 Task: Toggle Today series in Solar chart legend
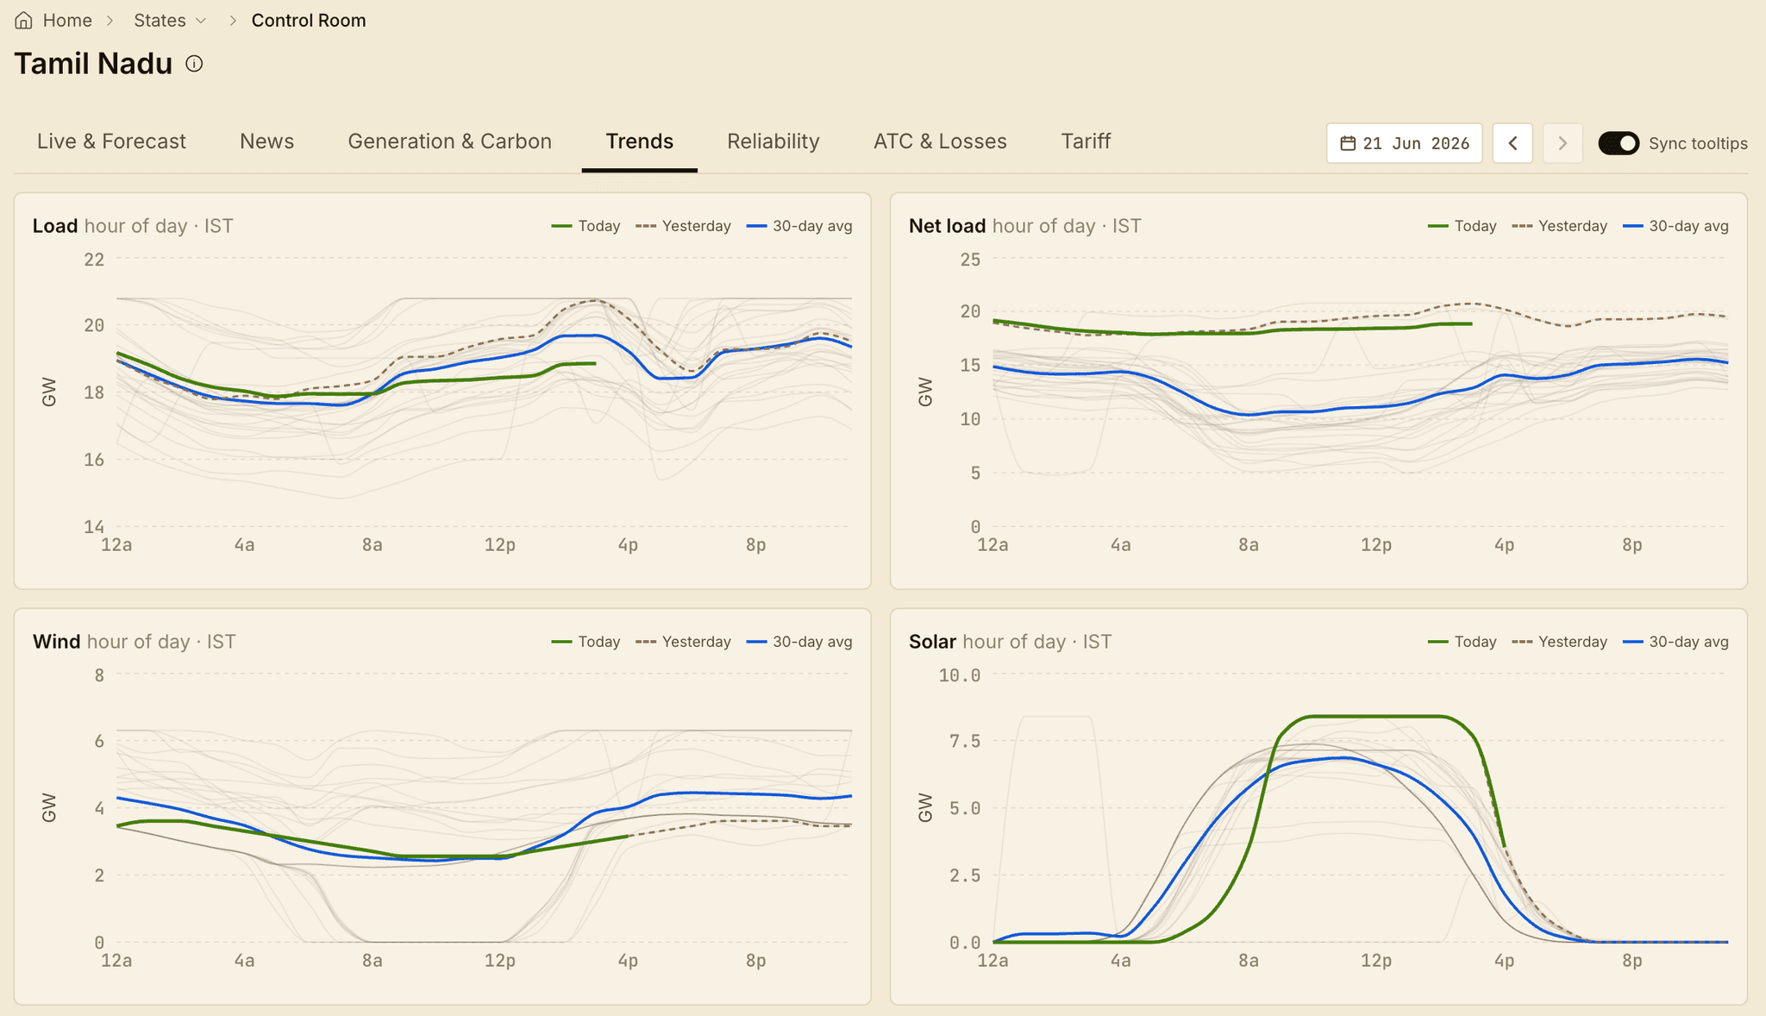click(x=1462, y=642)
